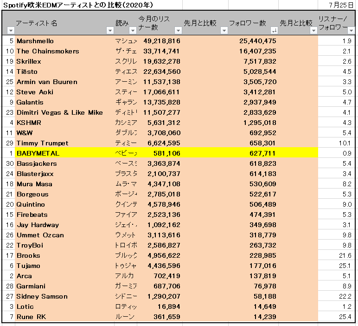The height and width of the screenshot is (326, 358).
Task: Select the 'Quintino' cell
Action: pos(64,204)
